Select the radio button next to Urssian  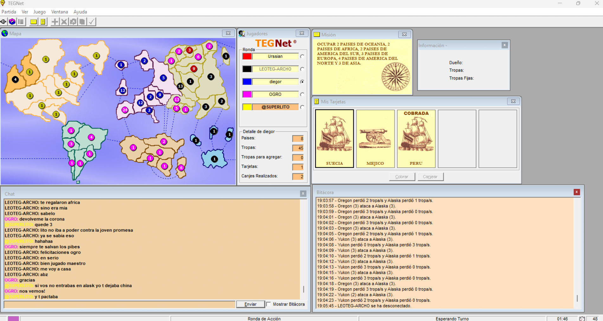click(x=302, y=56)
